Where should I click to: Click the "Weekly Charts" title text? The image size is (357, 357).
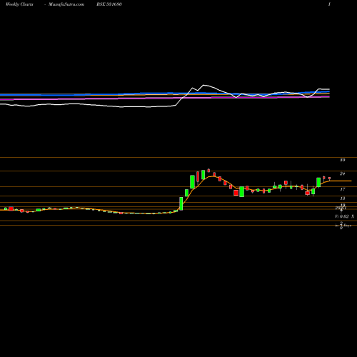click(19, 4)
